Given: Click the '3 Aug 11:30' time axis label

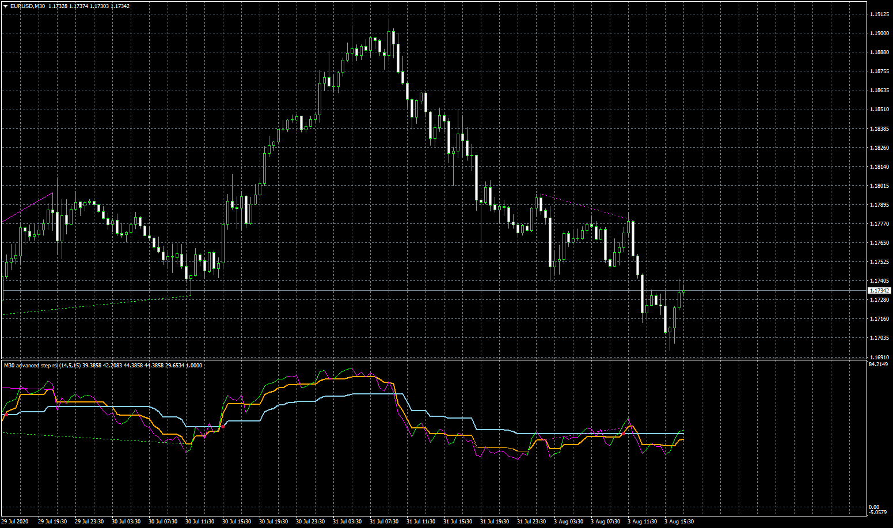Looking at the screenshot, I should coord(643,522).
